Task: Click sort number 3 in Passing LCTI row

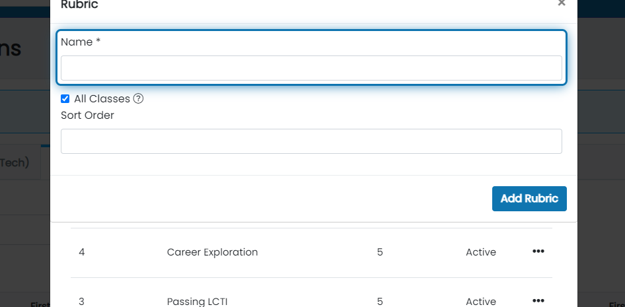Action: tap(82, 302)
